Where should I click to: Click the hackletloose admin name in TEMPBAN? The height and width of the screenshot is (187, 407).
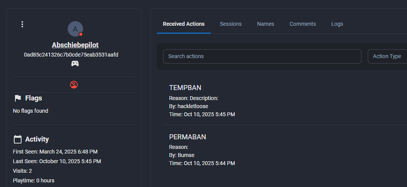point(193,106)
